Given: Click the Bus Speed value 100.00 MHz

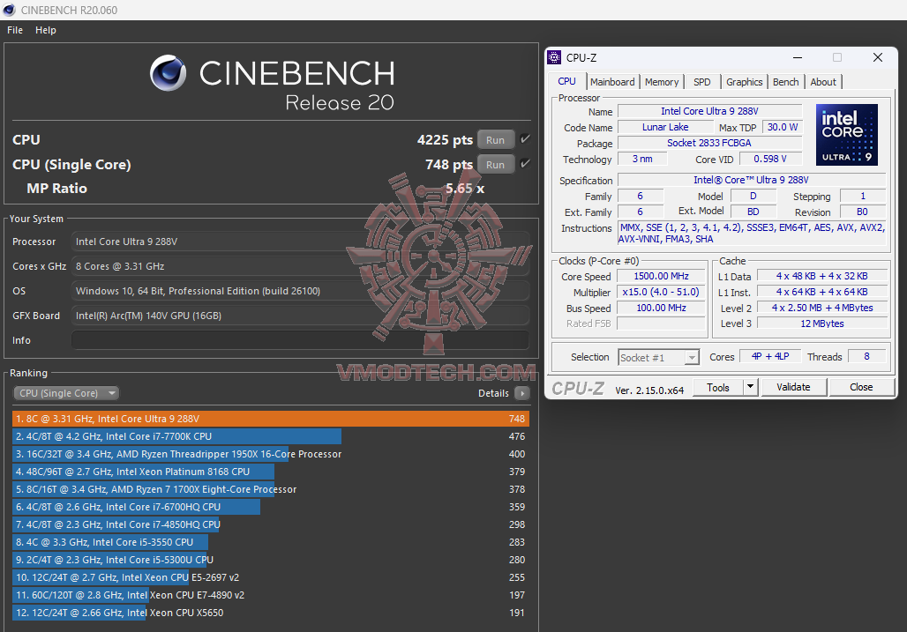Looking at the screenshot, I should point(661,308).
